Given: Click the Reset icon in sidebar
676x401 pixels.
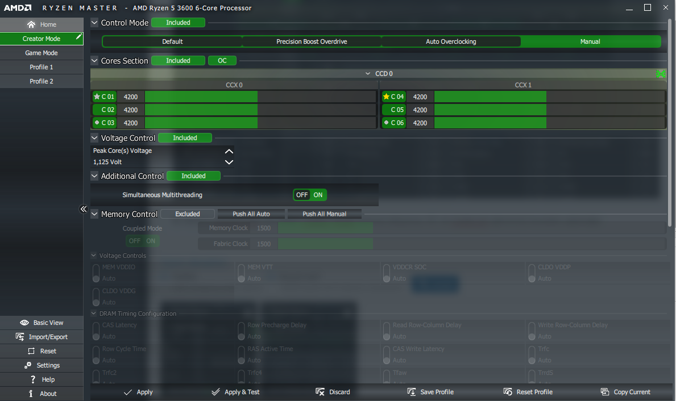Looking at the screenshot, I should click(31, 351).
